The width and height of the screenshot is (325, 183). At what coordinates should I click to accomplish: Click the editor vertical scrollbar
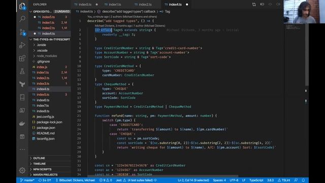(x=307, y=54)
